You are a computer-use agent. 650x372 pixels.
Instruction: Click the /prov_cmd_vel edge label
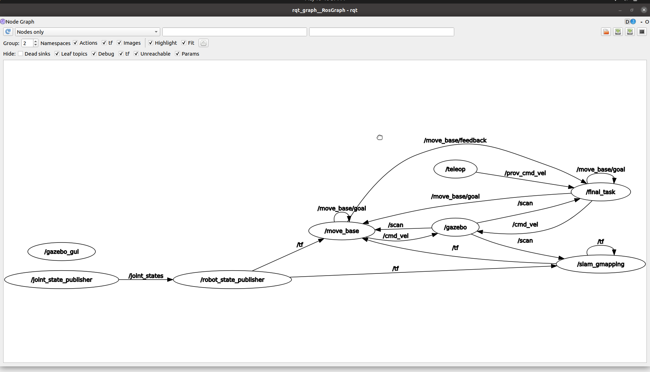(x=525, y=173)
